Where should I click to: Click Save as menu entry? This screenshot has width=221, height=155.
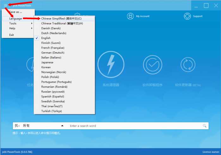pyautogui.click(x=16, y=12)
